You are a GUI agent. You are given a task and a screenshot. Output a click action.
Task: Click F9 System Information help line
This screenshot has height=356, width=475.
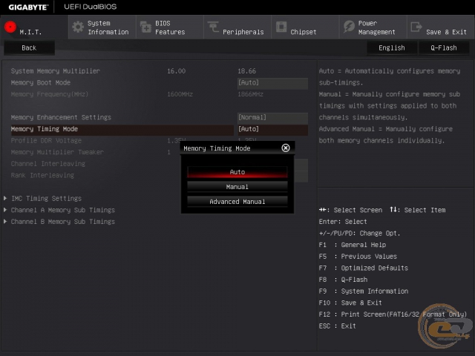364,291
